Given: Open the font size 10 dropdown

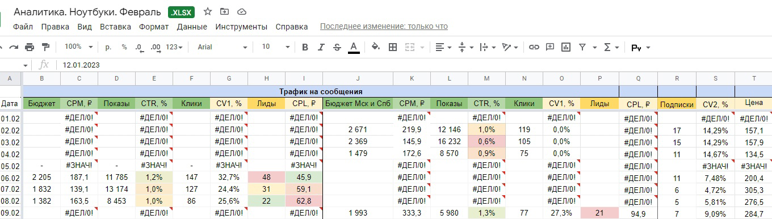Looking at the screenshot, I should click(x=276, y=47).
